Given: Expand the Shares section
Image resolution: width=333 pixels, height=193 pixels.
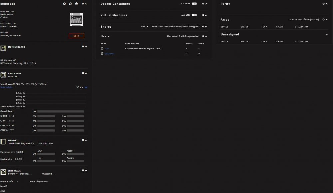Looking at the screenshot, I should (206, 27).
